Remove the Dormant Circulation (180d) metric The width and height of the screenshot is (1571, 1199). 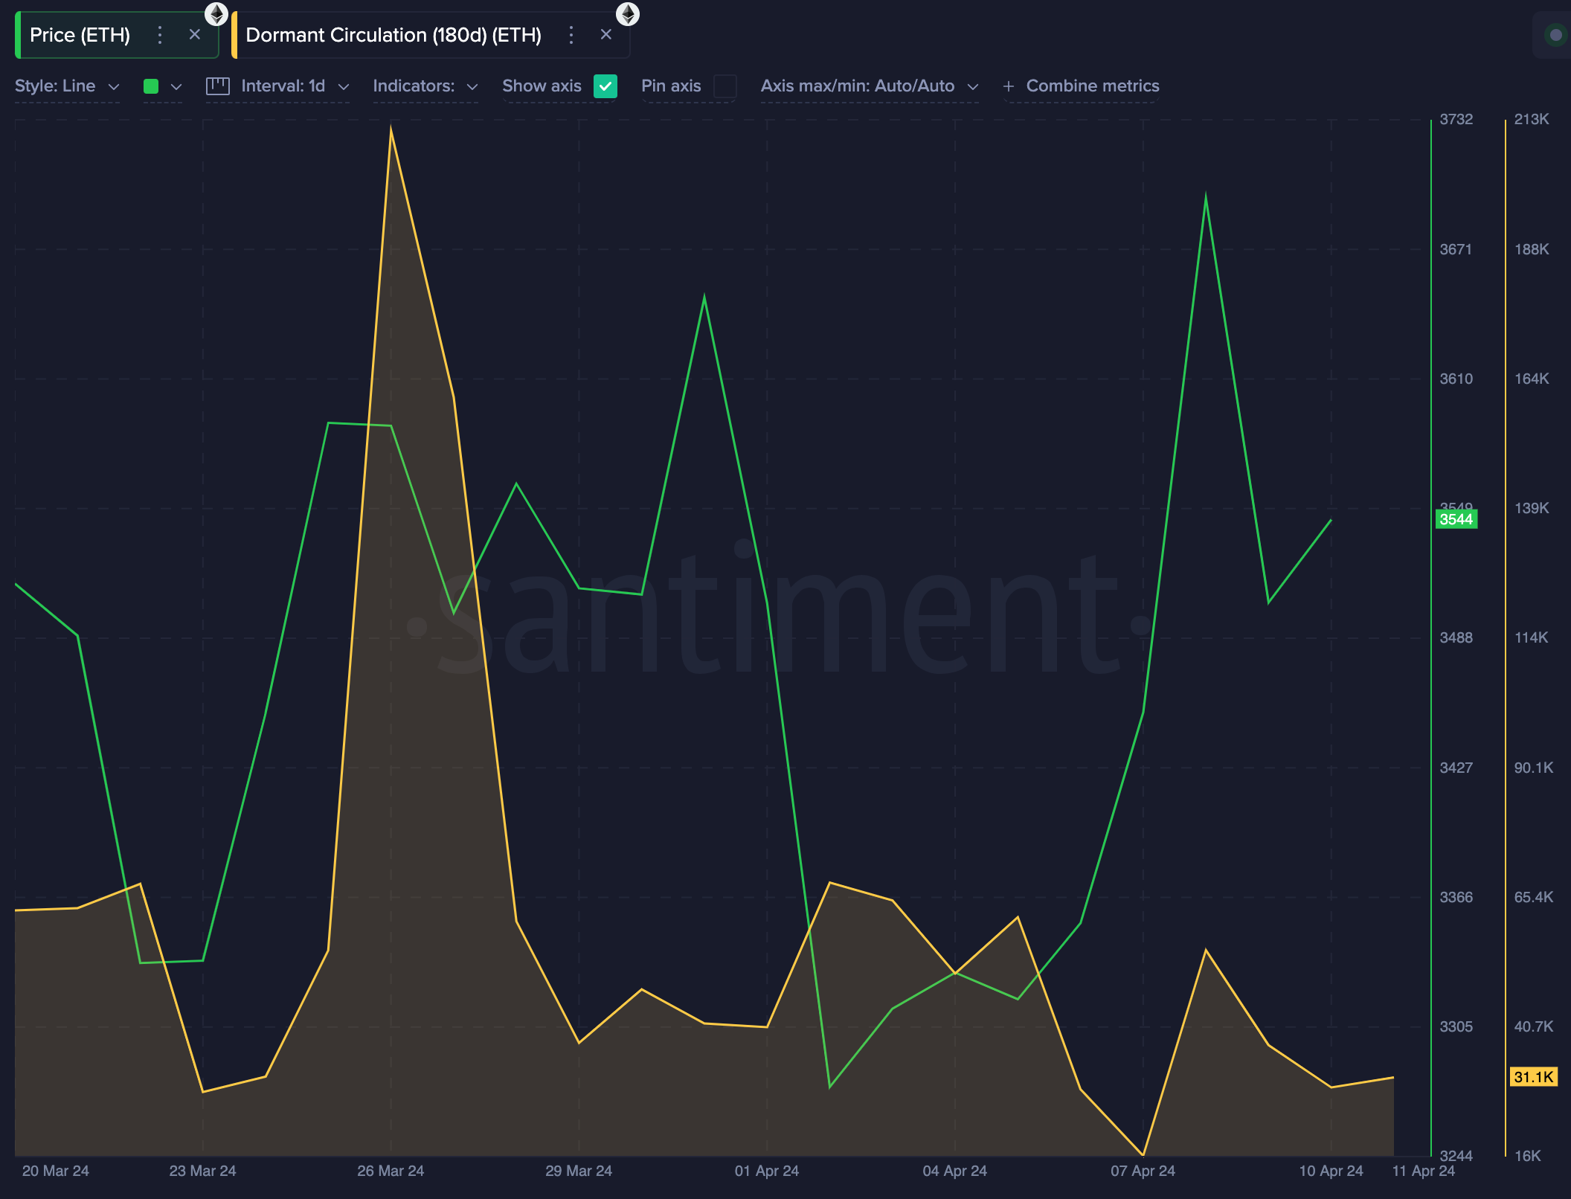(606, 34)
